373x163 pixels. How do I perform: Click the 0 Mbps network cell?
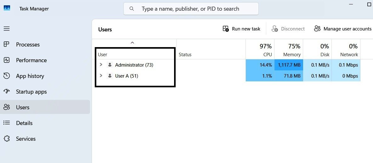point(346,76)
